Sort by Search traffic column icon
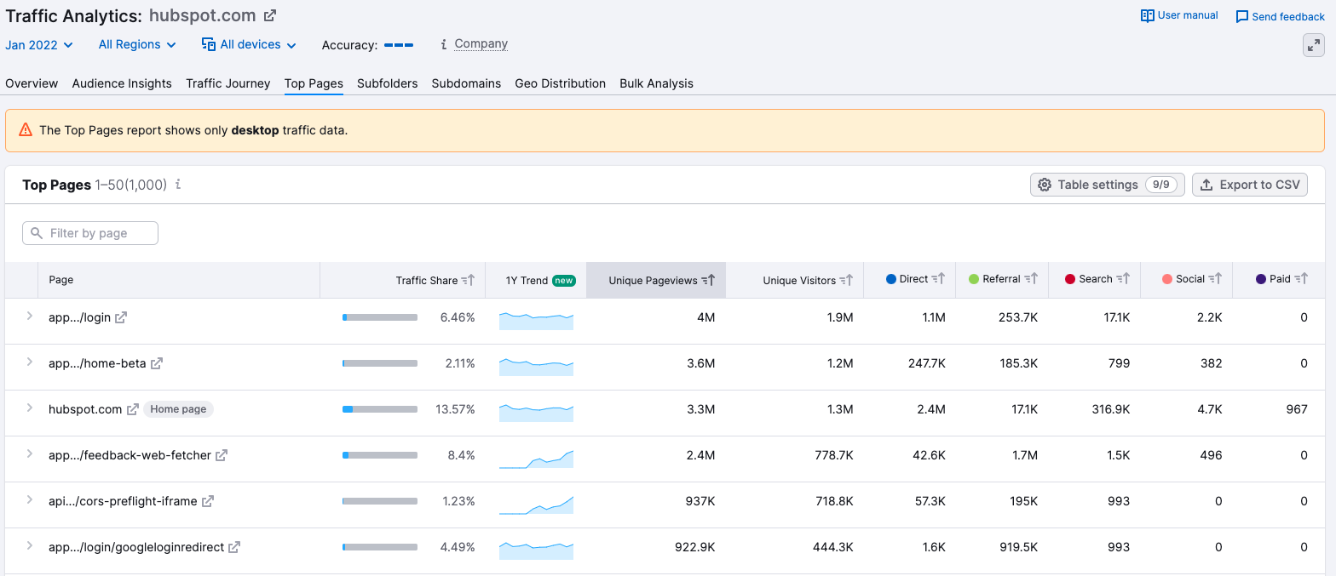This screenshot has height=576, width=1336. click(x=1123, y=278)
